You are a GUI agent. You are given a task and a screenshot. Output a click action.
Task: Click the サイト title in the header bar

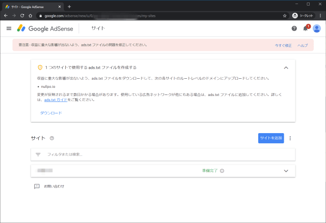(x=98, y=28)
